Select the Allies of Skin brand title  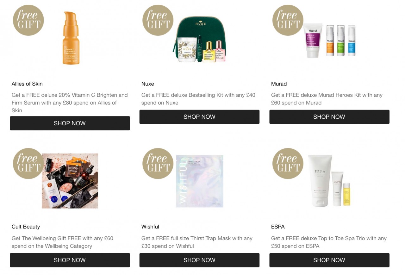(x=27, y=84)
